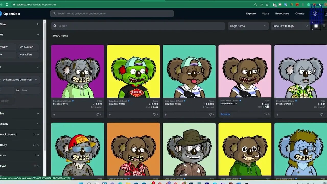The width and height of the screenshot is (327, 184).
Task: Open koala with red cap and sunglasses image
Action: (77, 149)
